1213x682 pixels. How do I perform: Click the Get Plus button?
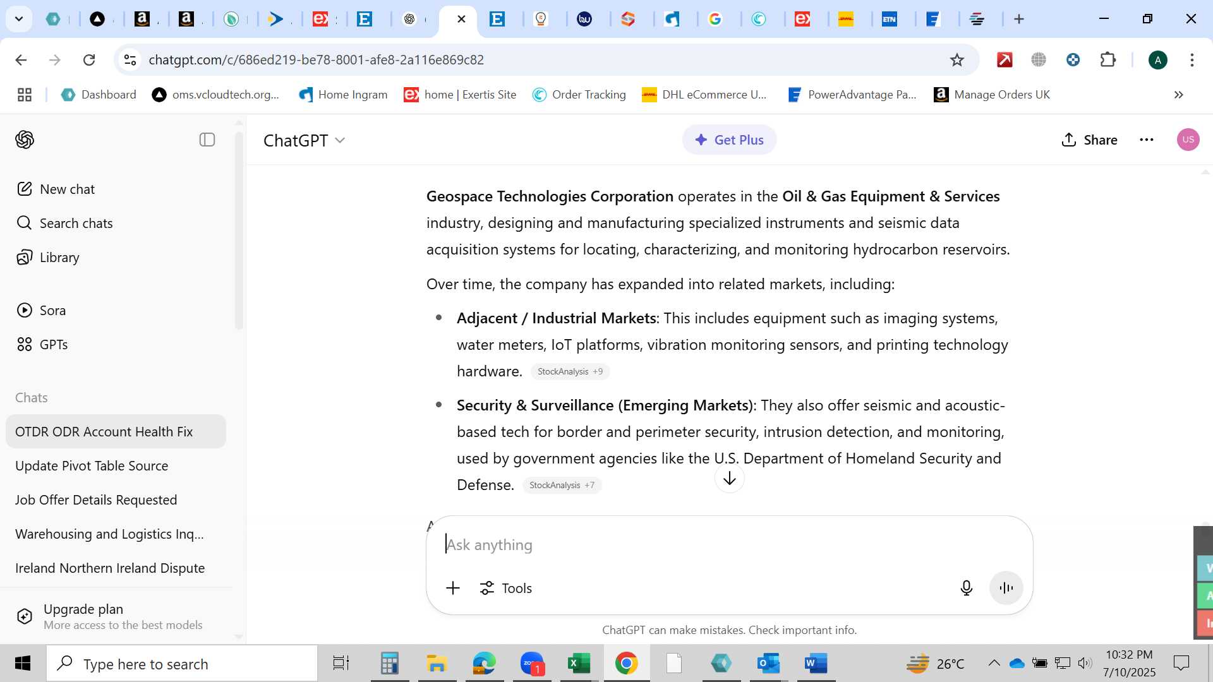point(729,140)
